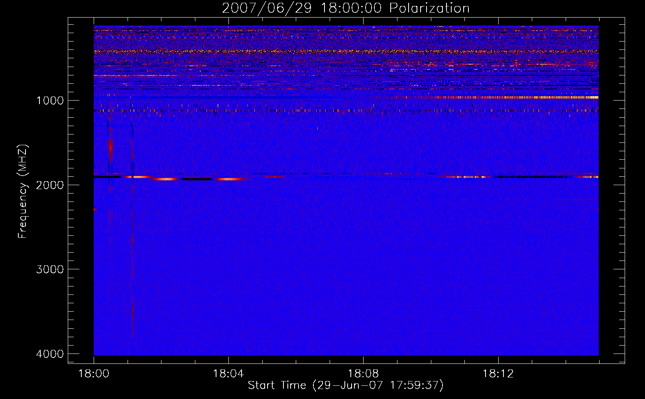This screenshot has height=399, width=645.
Task: Click the 18:12 time tick label
Action: click(x=498, y=374)
